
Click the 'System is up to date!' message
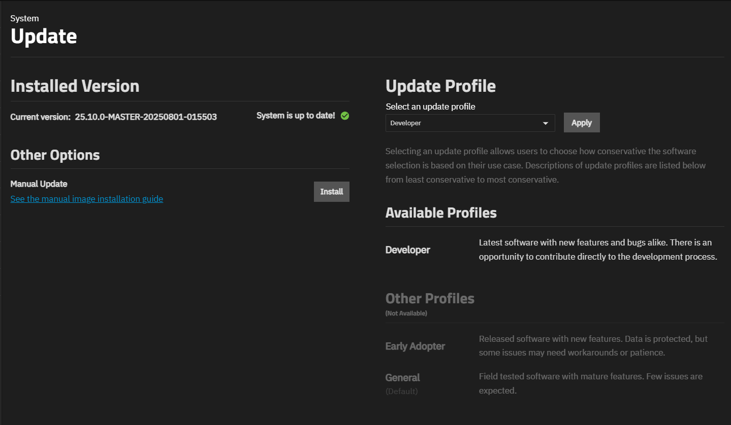click(296, 116)
